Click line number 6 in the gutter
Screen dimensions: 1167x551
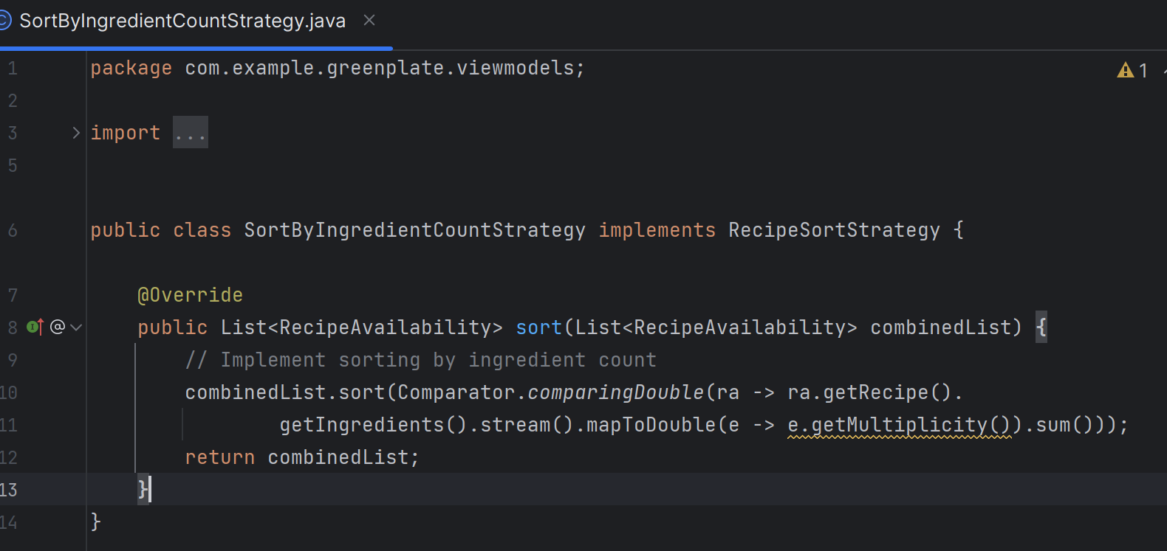coord(13,230)
